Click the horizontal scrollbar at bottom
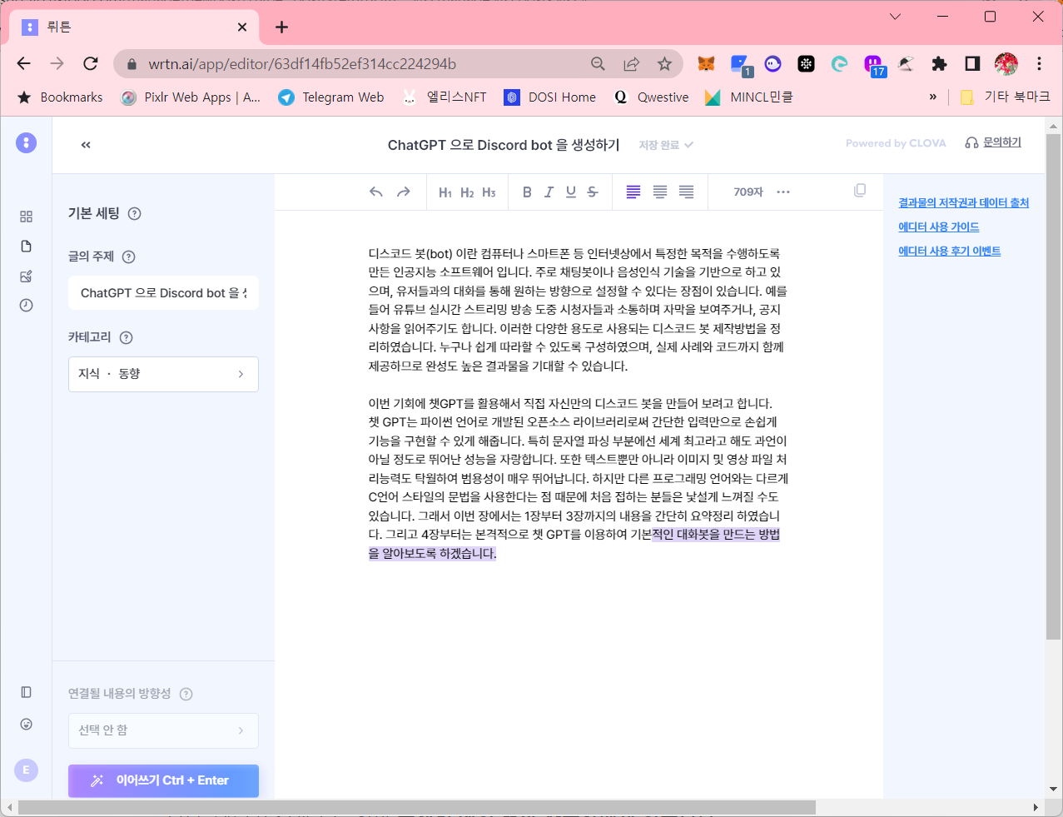The image size is (1063, 817). click(417, 807)
